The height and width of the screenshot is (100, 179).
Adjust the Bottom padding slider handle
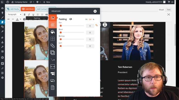pos(61,39)
